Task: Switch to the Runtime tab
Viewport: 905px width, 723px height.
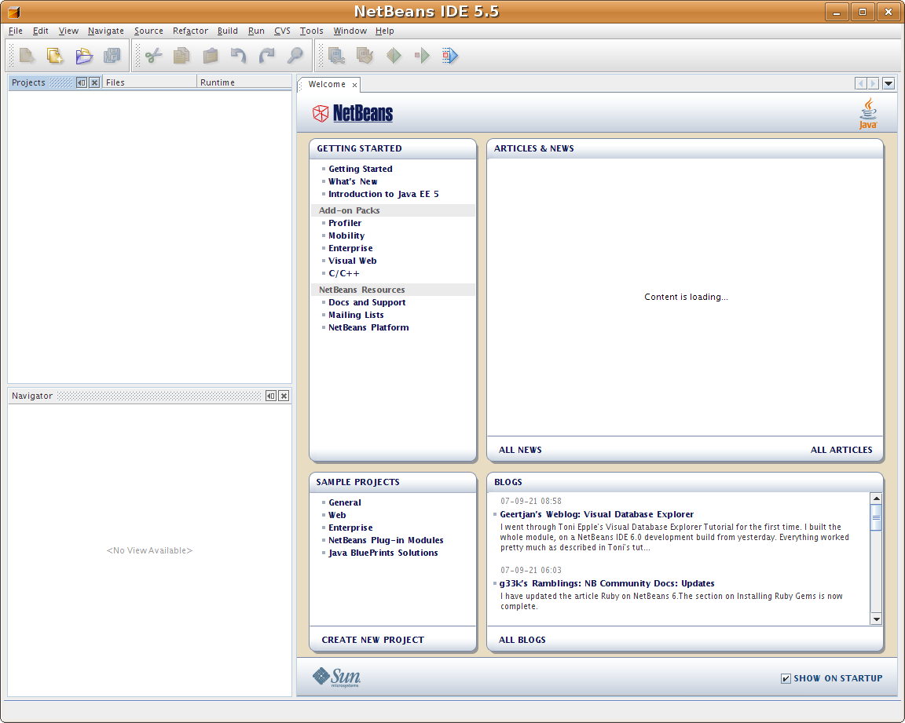Action: 244,82
